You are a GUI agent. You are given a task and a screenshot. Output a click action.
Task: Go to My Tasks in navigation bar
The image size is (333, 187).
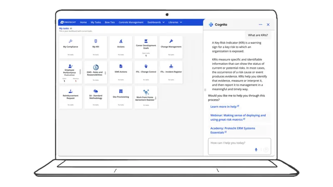coord(96,22)
